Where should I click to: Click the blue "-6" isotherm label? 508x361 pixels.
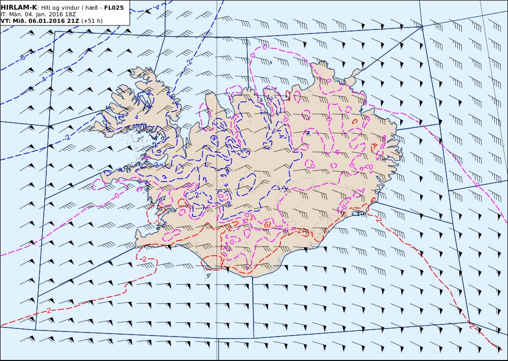(22, 58)
